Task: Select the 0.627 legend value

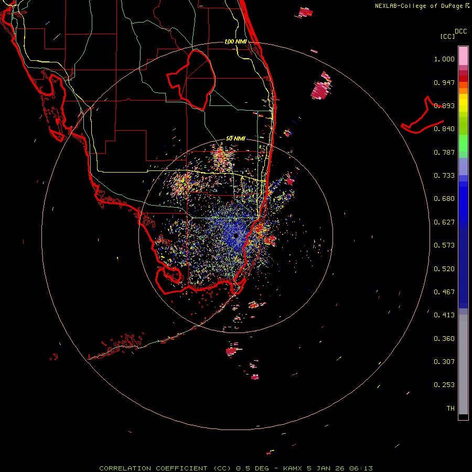Action: coord(444,222)
